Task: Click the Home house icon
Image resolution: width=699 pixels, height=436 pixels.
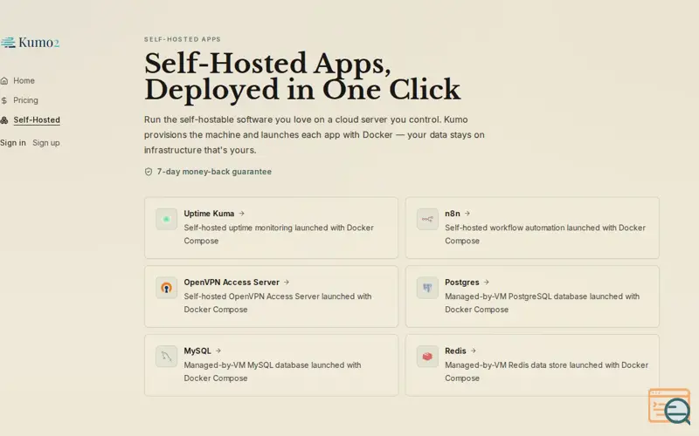Action: click(x=4, y=80)
